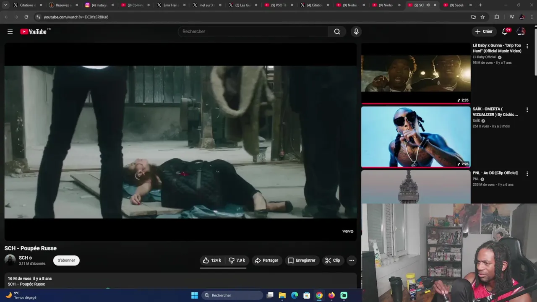Bookmark this page with the star

point(482,17)
